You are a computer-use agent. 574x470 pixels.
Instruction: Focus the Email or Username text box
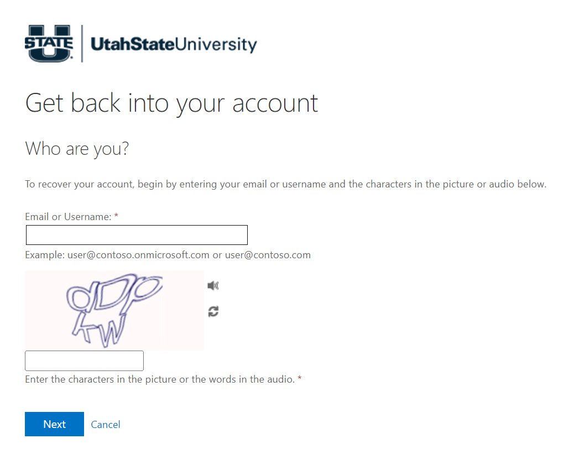(137, 235)
